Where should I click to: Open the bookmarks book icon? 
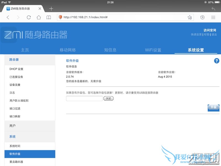pyautogui.click(x=49, y=17)
